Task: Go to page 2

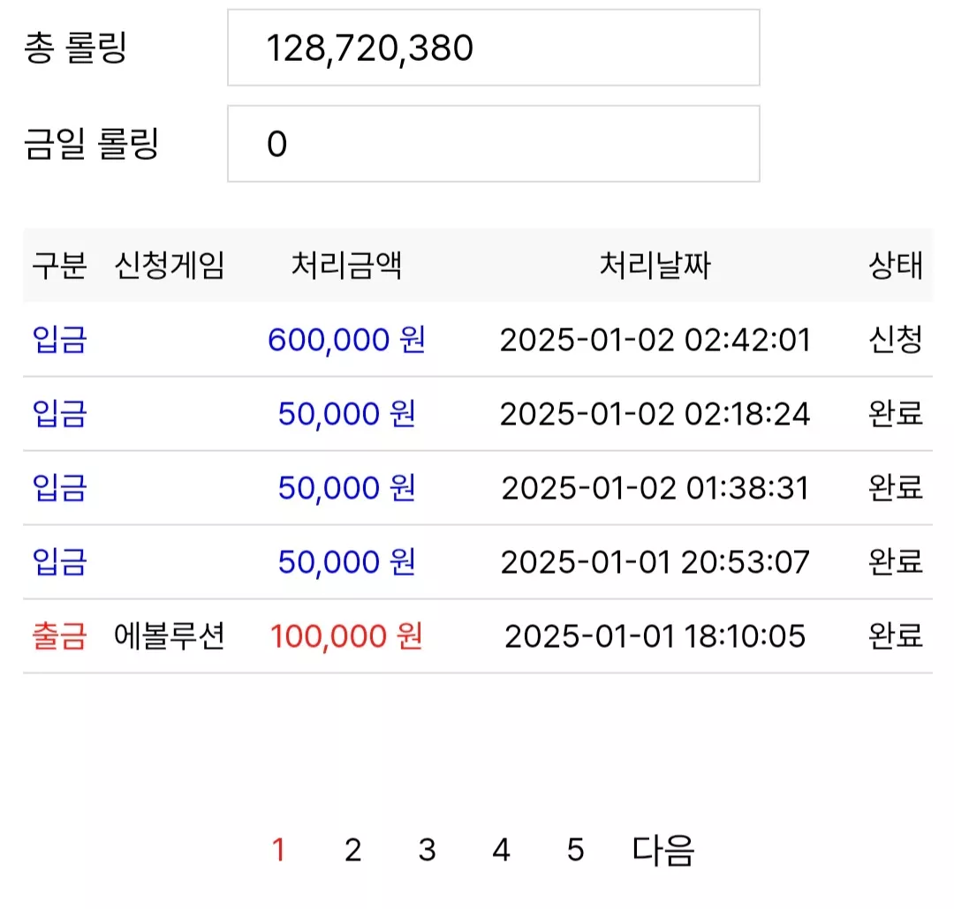Action: click(x=352, y=849)
